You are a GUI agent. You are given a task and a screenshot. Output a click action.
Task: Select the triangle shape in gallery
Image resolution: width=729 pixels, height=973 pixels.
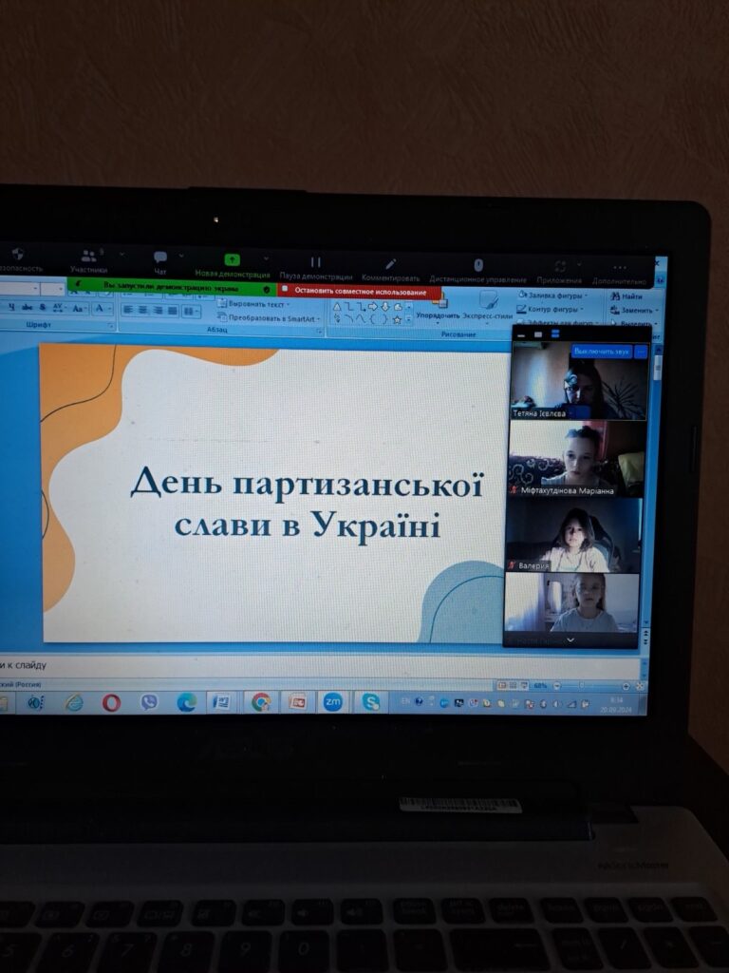pyautogui.click(x=337, y=306)
